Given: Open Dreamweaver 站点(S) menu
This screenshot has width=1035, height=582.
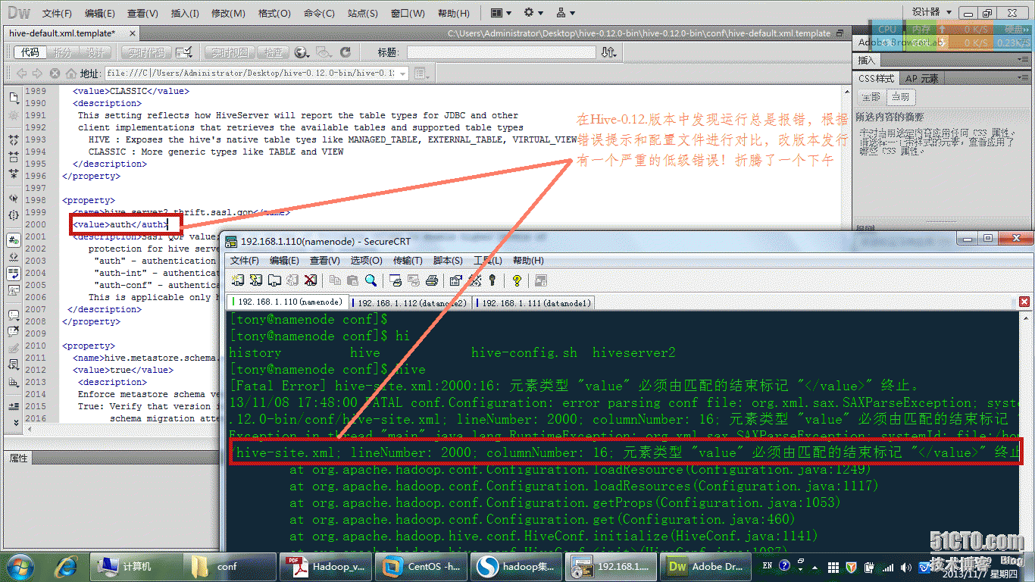Looking at the screenshot, I should pos(362,13).
